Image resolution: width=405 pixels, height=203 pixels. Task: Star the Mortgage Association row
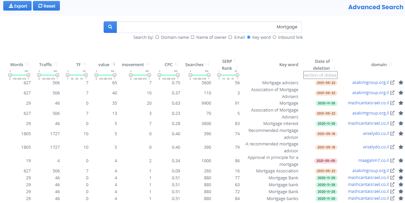pyautogui.click(x=401, y=171)
